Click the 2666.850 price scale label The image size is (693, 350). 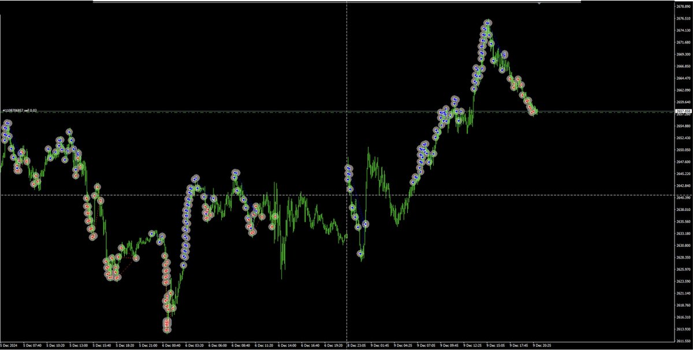point(683,66)
